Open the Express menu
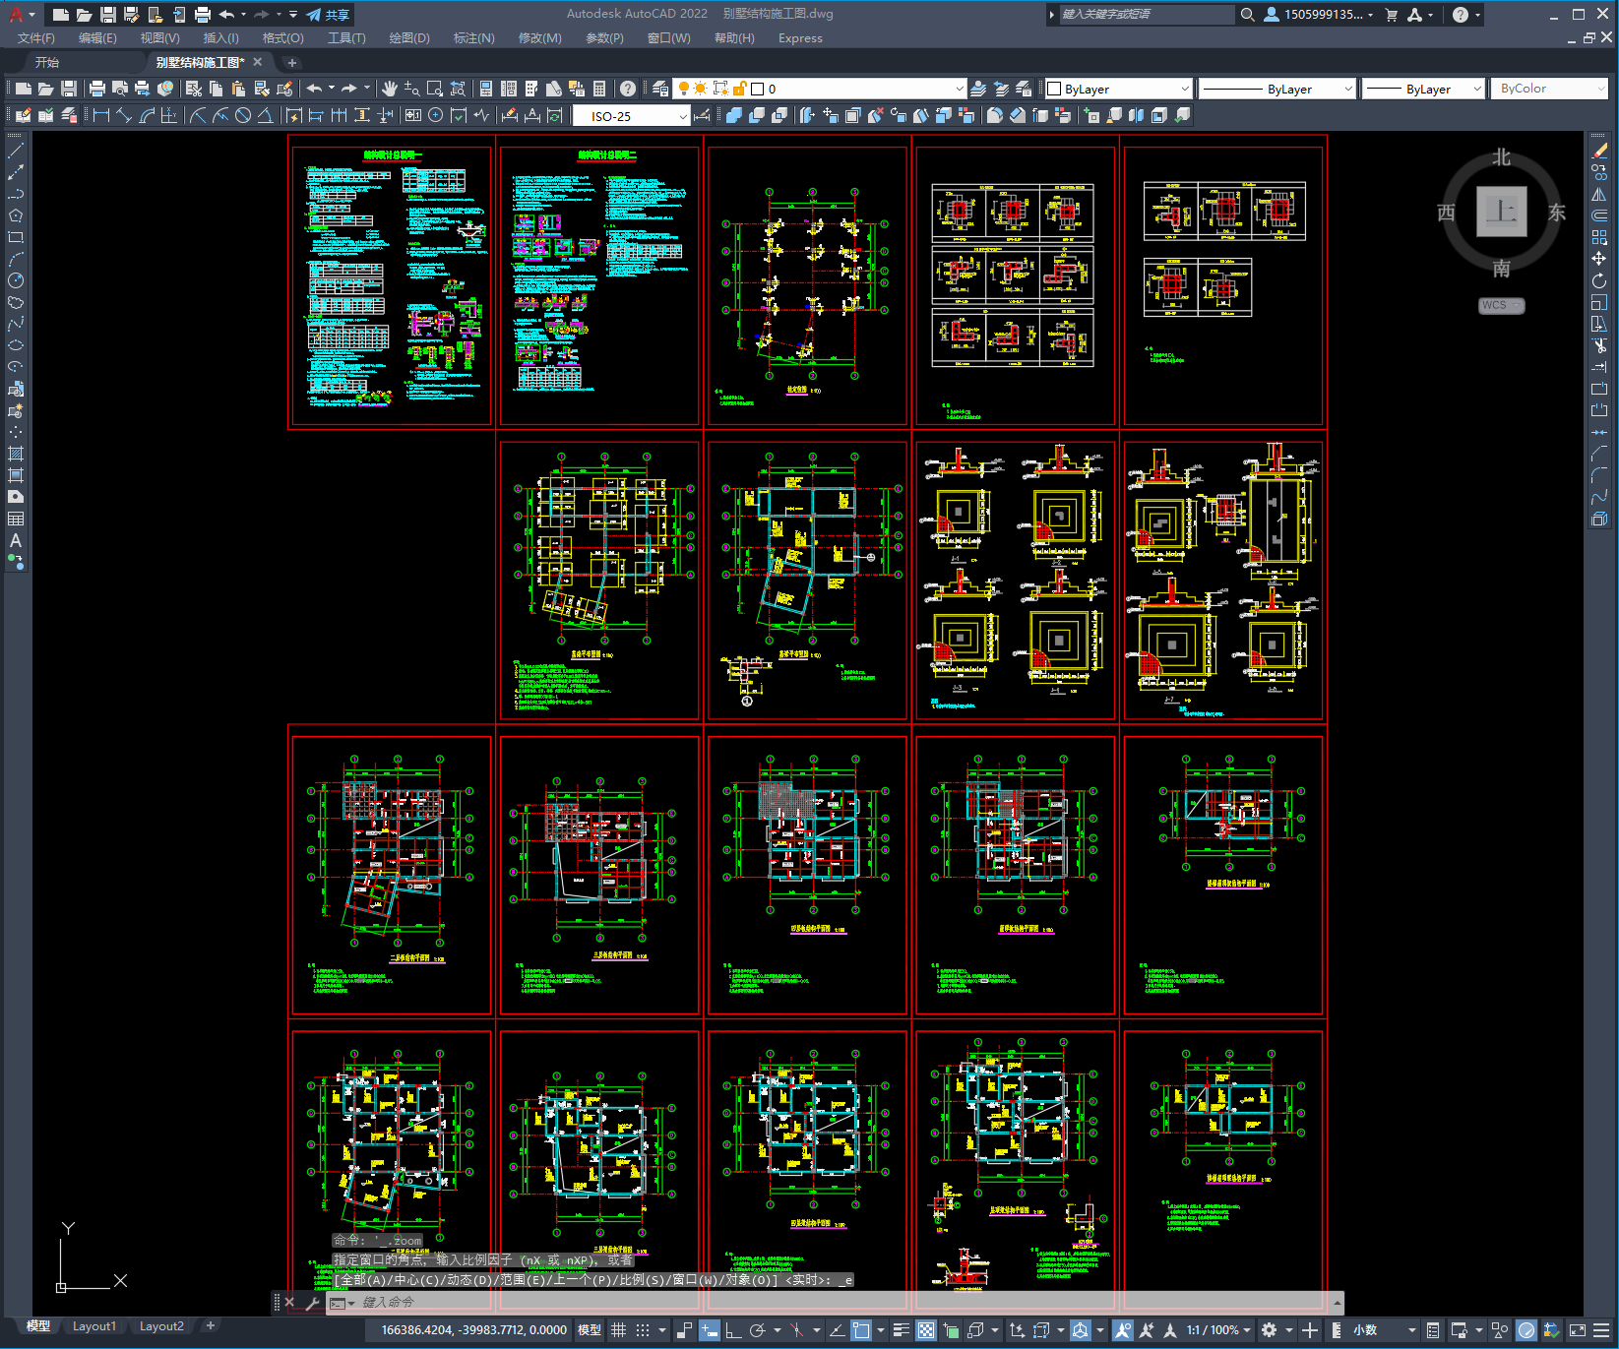The height and width of the screenshot is (1349, 1619). [800, 38]
